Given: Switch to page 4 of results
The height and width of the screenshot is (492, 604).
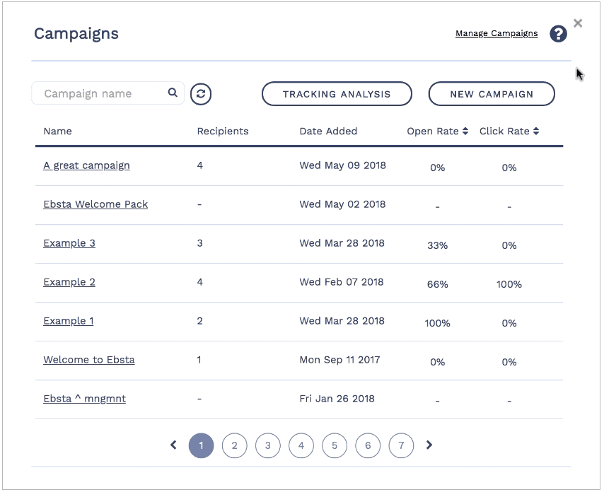Looking at the screenshot, I should point(301,445).
